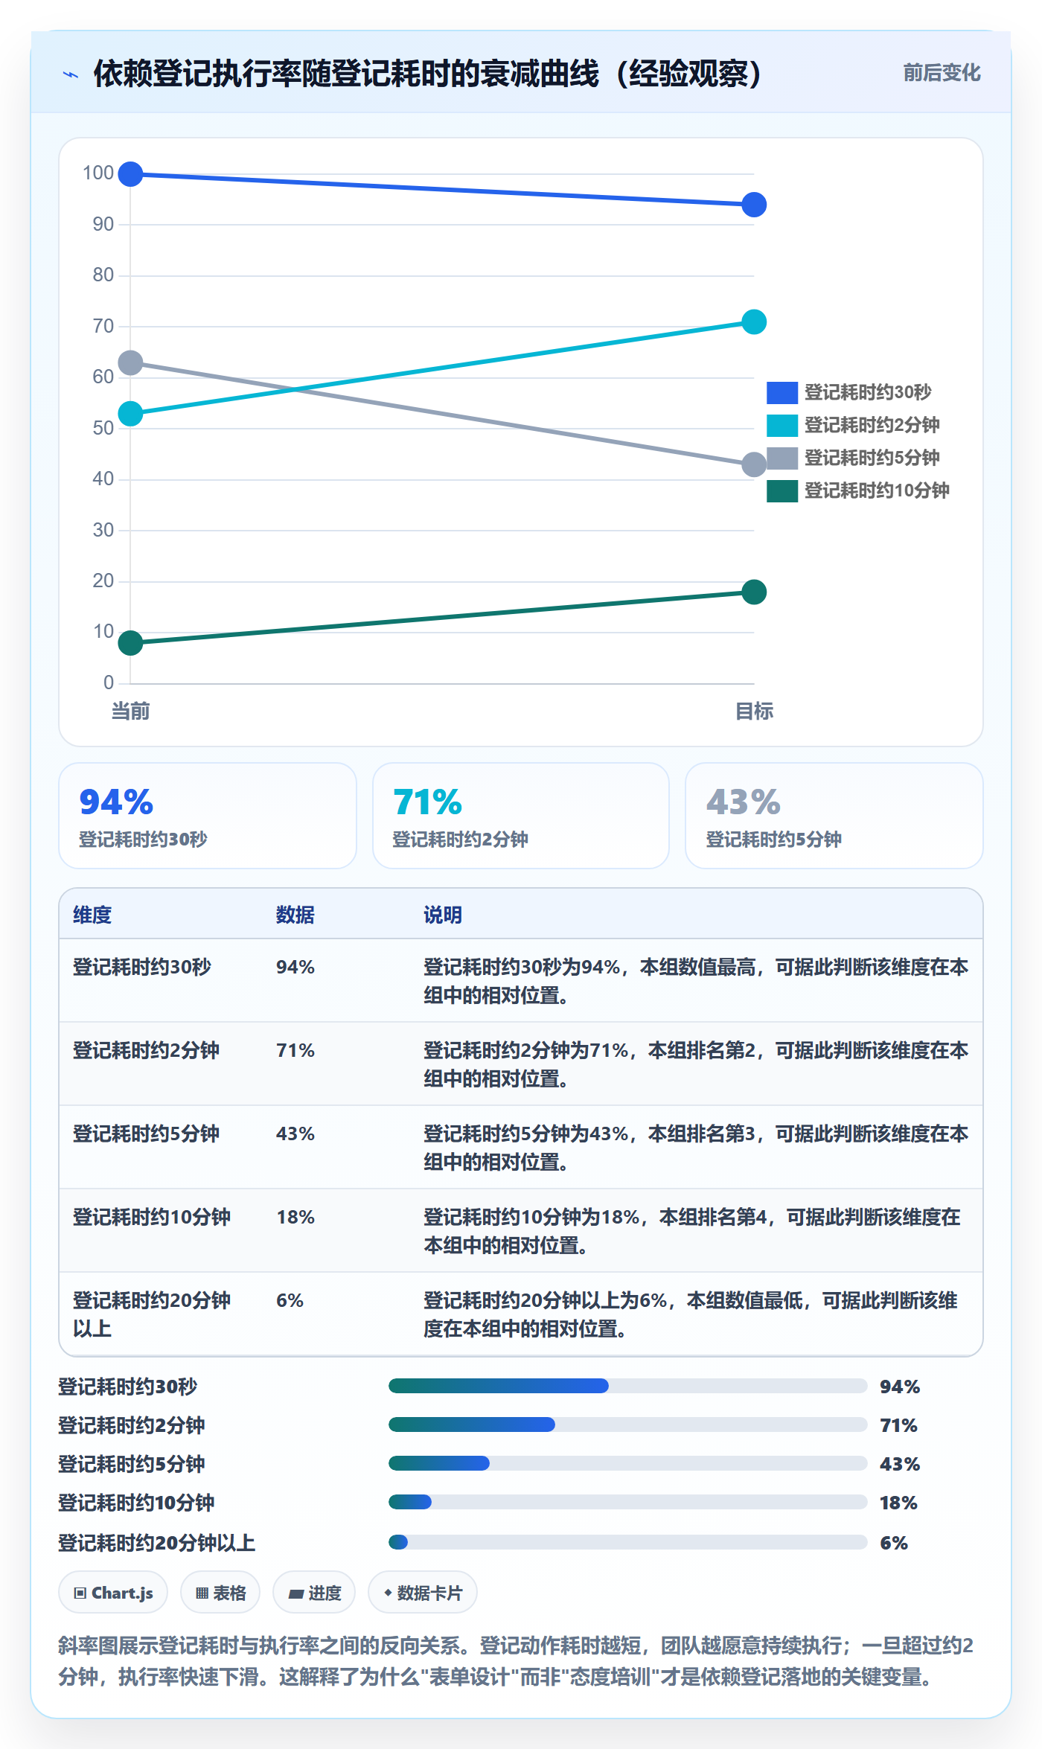Click the 登记耗时约10分钟 progress bar

627,1502
